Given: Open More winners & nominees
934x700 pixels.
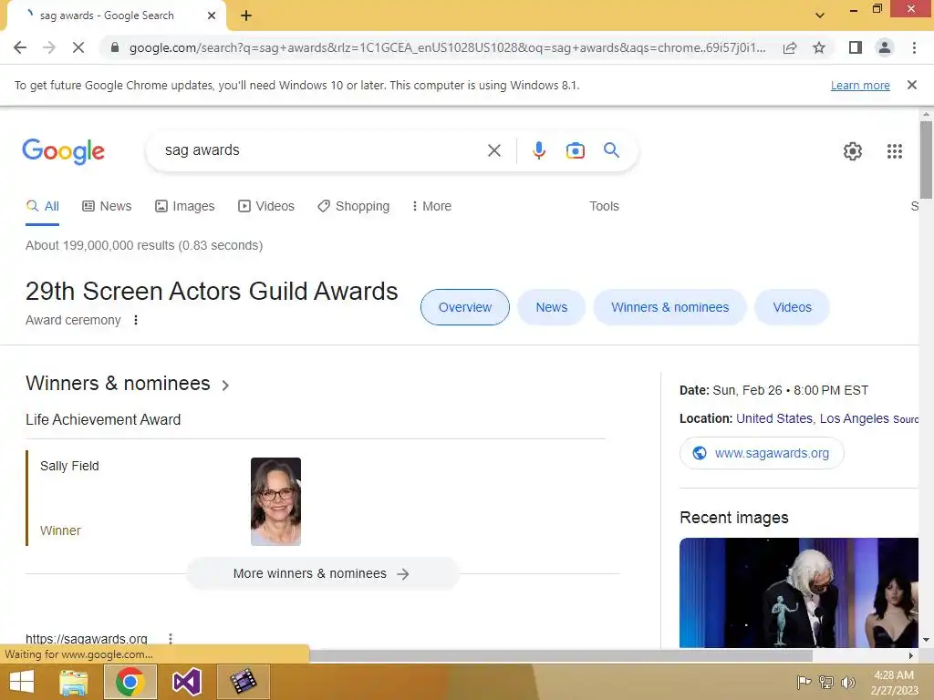Looking at the screenshot, I should [x=322, y=574].
